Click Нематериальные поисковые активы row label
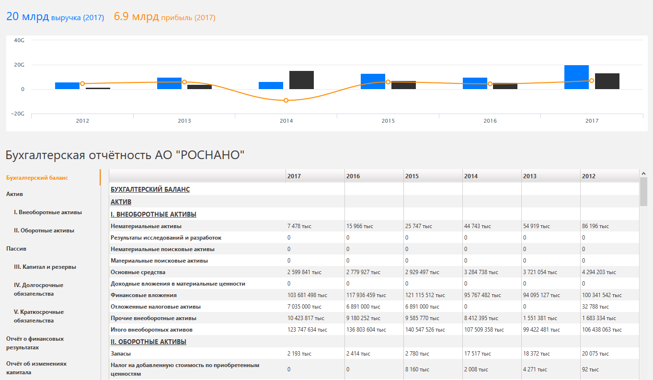 pos(162,249)
